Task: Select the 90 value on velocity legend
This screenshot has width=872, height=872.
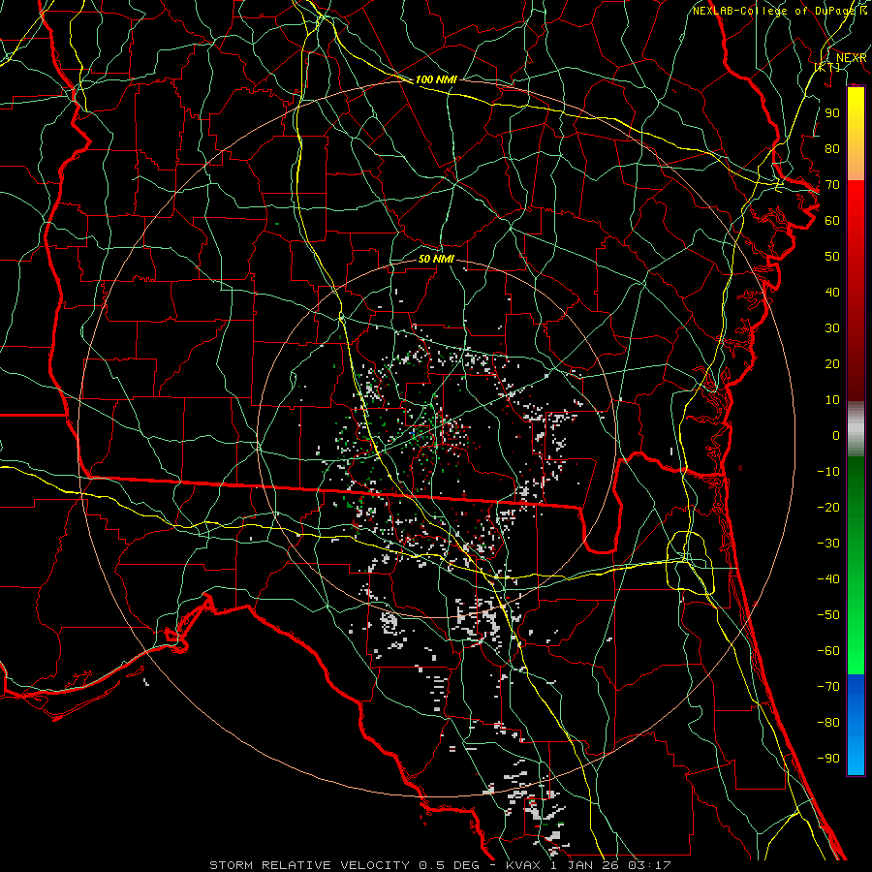Action: 832,113
